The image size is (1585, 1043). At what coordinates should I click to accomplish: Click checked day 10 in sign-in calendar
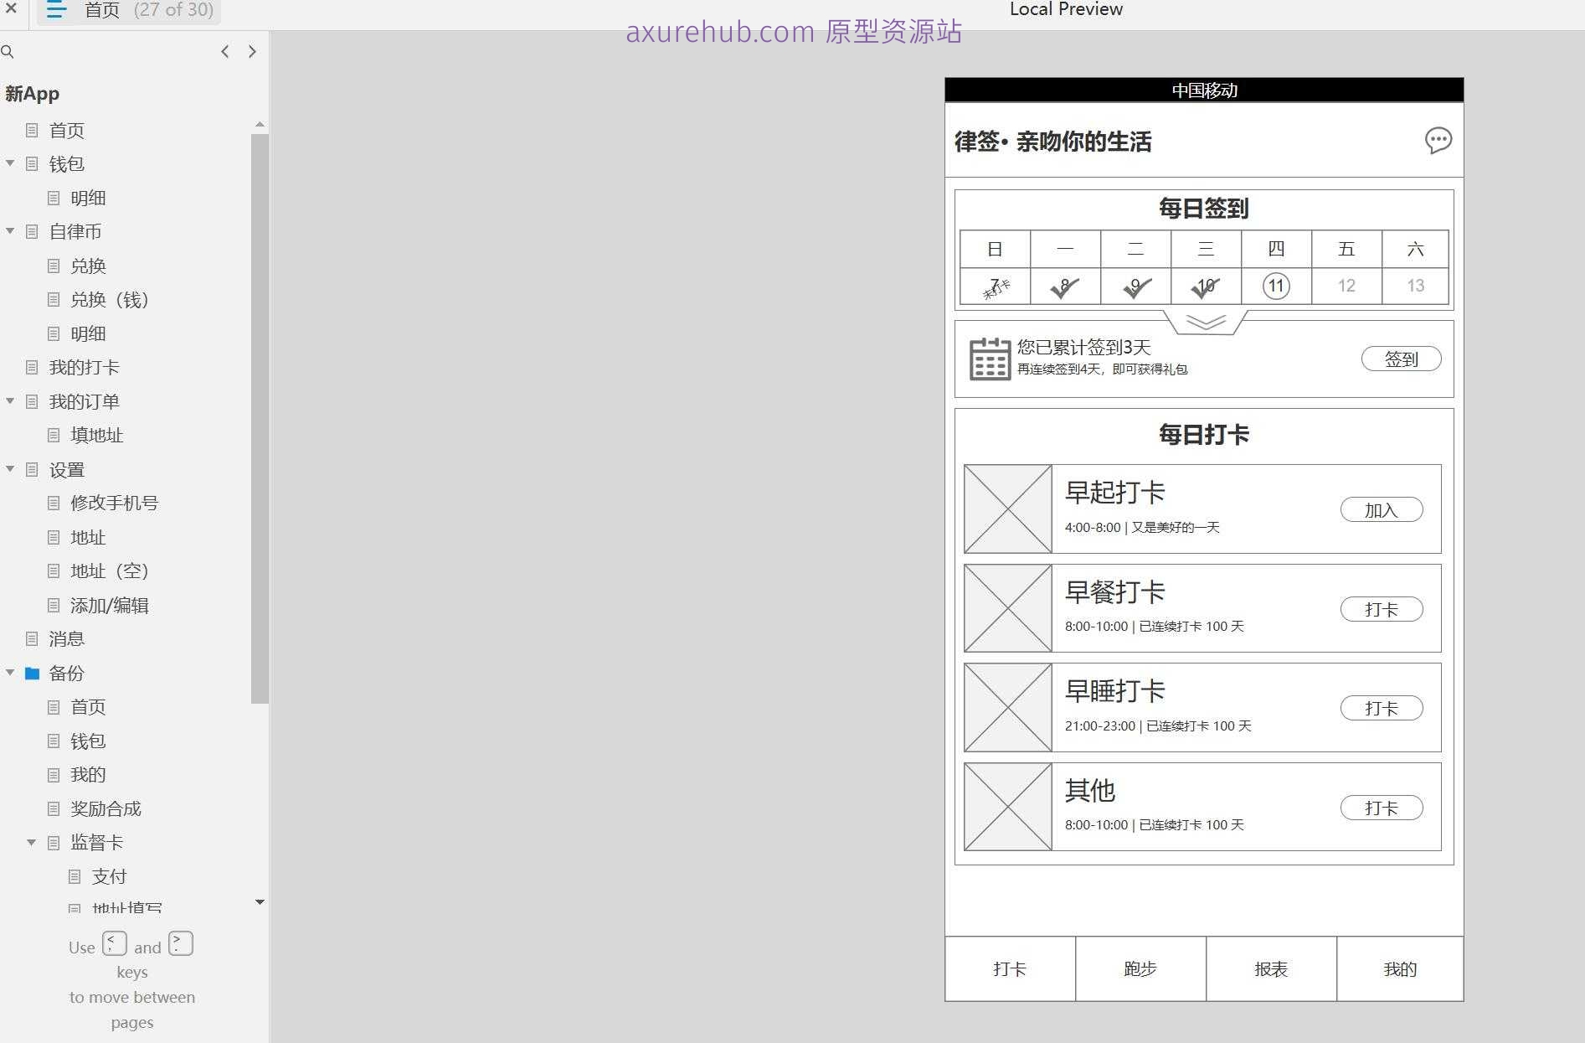(x=1205, y=287)
